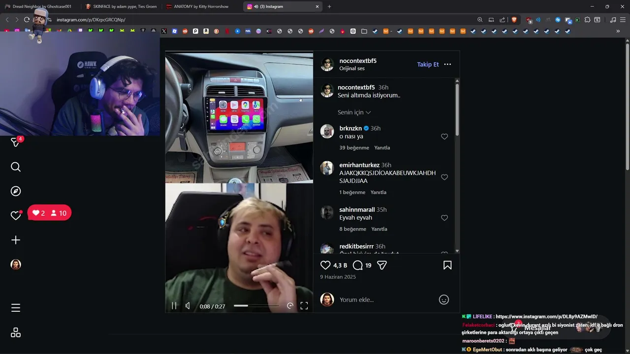View '39 beğenme' likes on brknzkn comment
The image size is (630, 354).
[x=354, y=147]
